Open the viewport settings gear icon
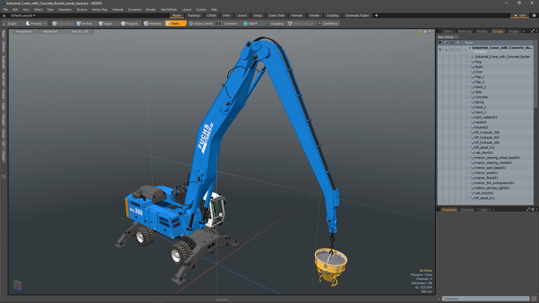The height and width of the screenshot is (303, 539). click(x=426, y=32)
